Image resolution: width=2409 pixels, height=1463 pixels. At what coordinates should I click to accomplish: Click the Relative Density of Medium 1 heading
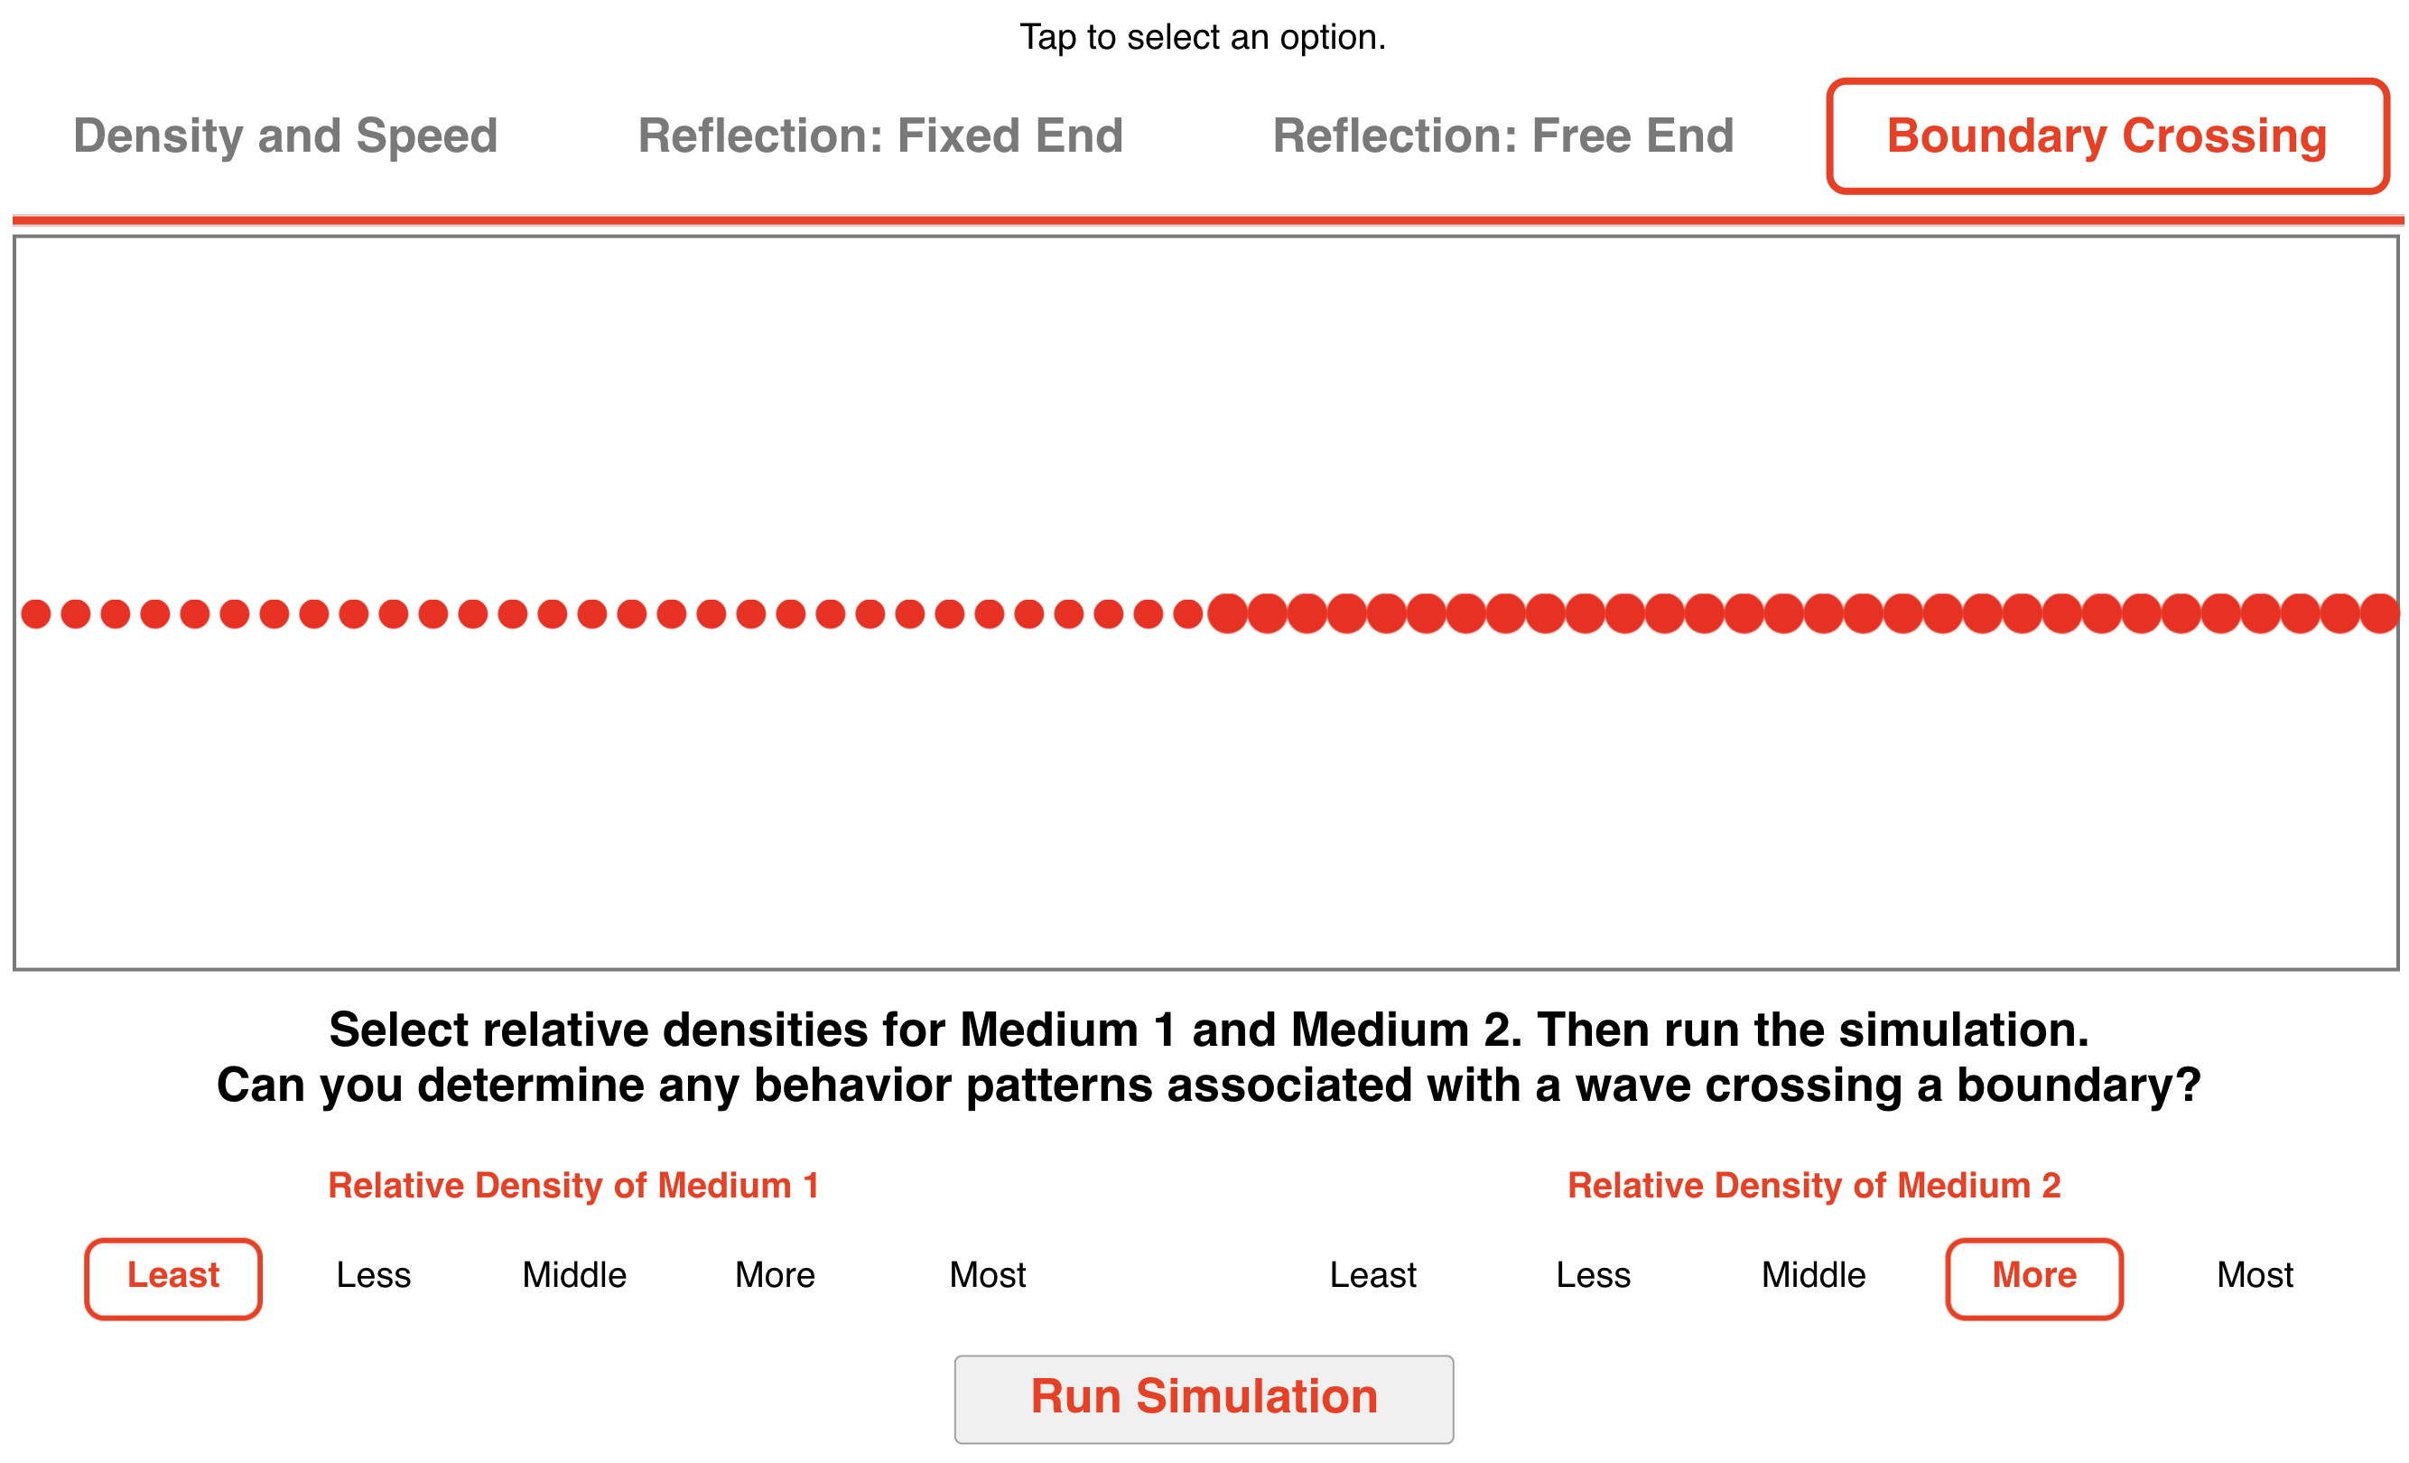573,1185
